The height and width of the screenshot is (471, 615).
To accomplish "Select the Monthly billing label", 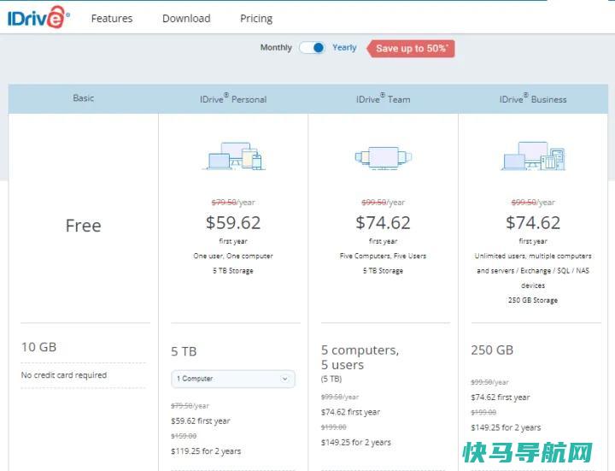I will click(276, 48).
